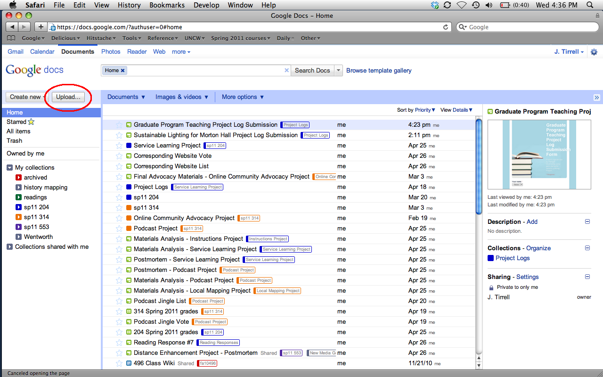Image resolution: width=603 pixels, height=377 pixels.
Task: Switch to the Calendar tab in Google bar
Action: click(x=42, y=52)
